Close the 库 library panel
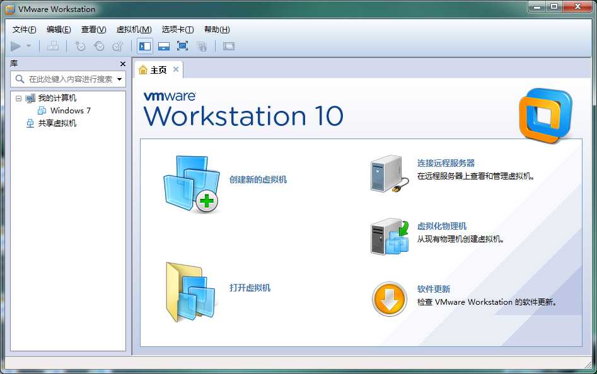The width and height of the screenshot is (597, 374). click(122, 64)
